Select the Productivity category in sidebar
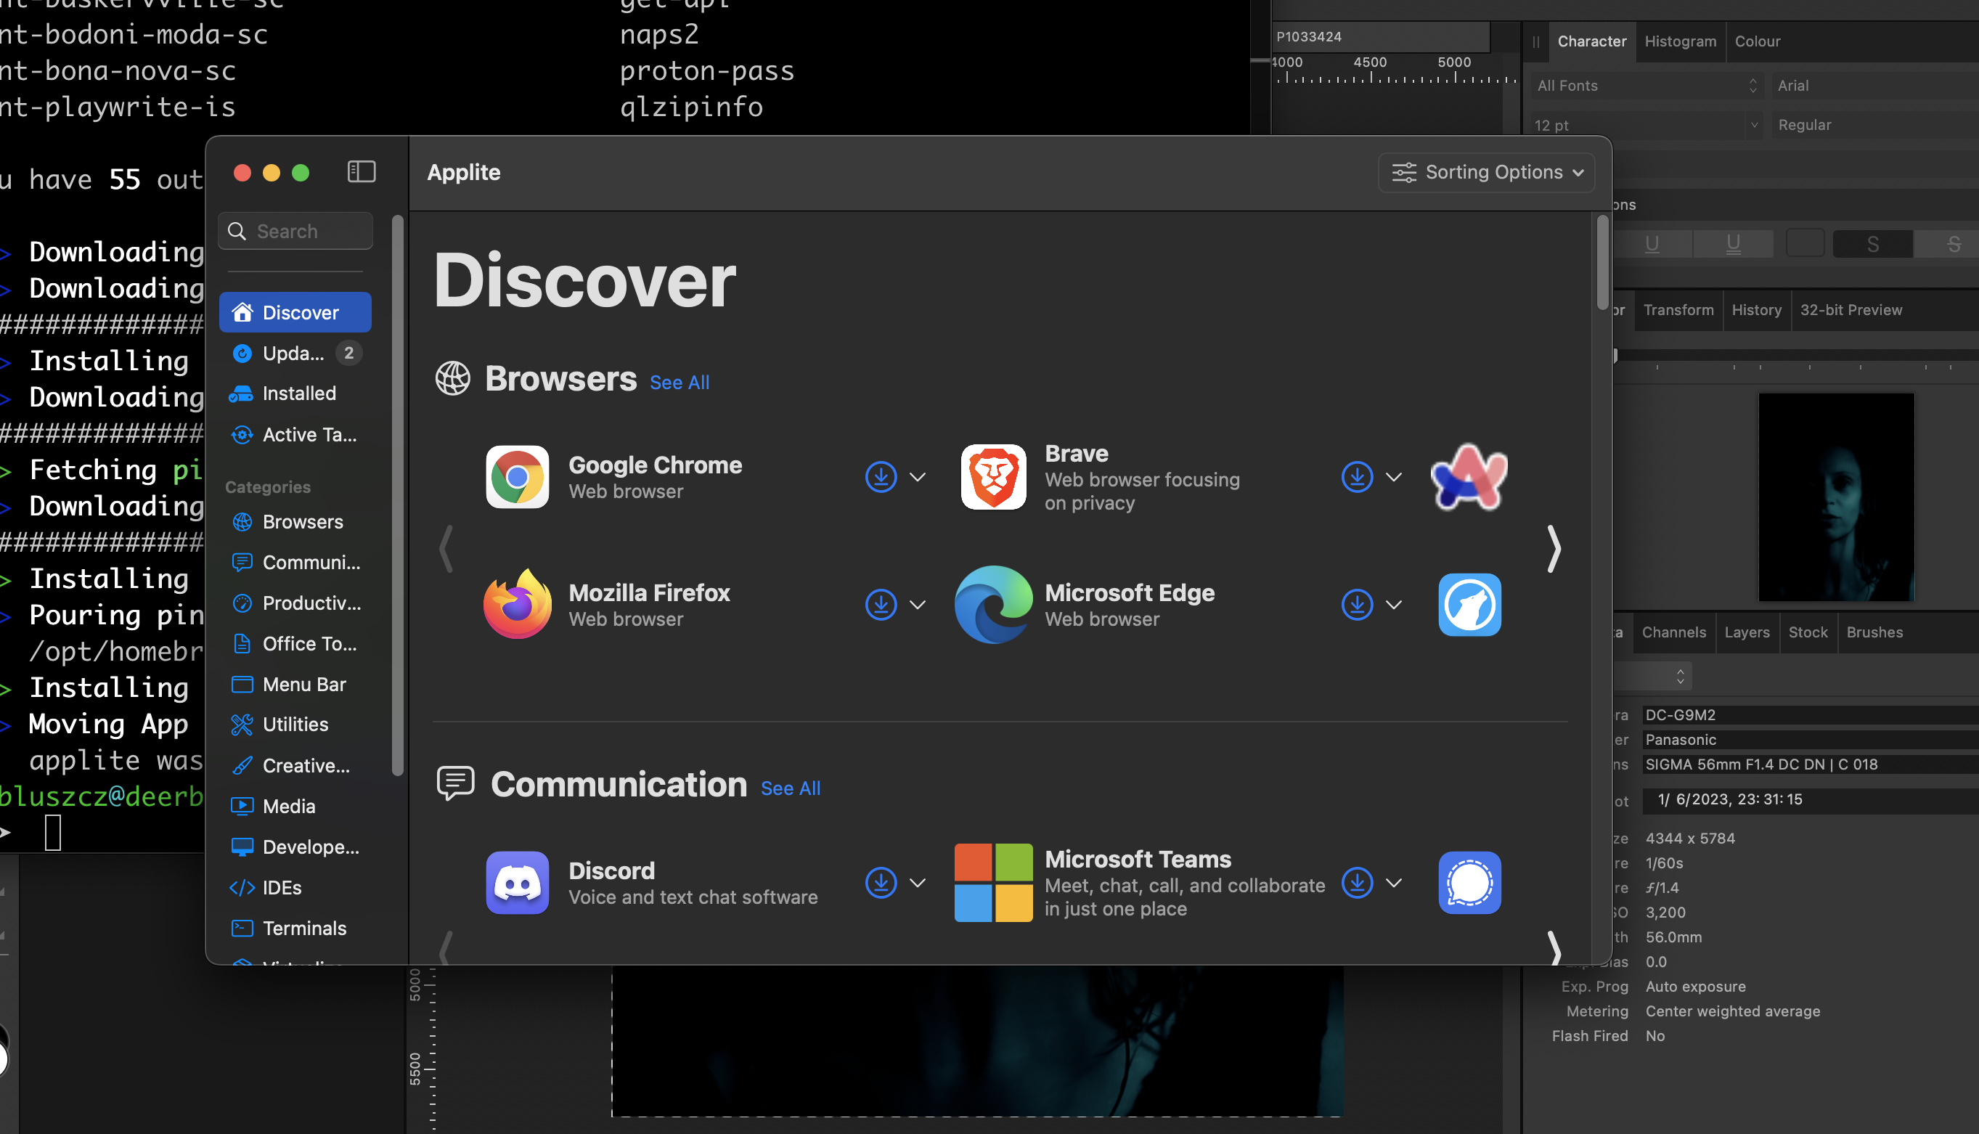The width and height of the screenshot is (1979, 1134). point(295,603)
